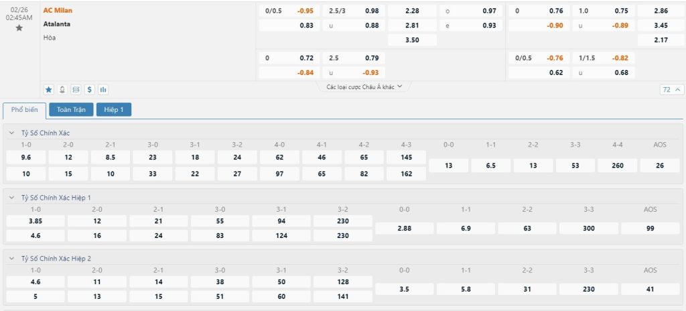This screenshot has height=311, width=686.
Task: Click the AC Milan team name
Action: pyautogui.click(x=58, y=11)
